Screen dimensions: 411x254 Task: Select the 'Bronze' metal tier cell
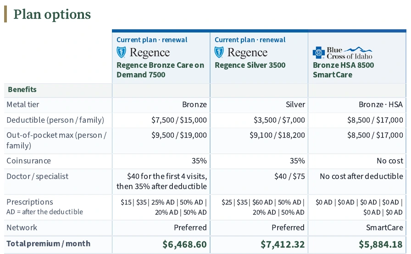pos(194,105)
